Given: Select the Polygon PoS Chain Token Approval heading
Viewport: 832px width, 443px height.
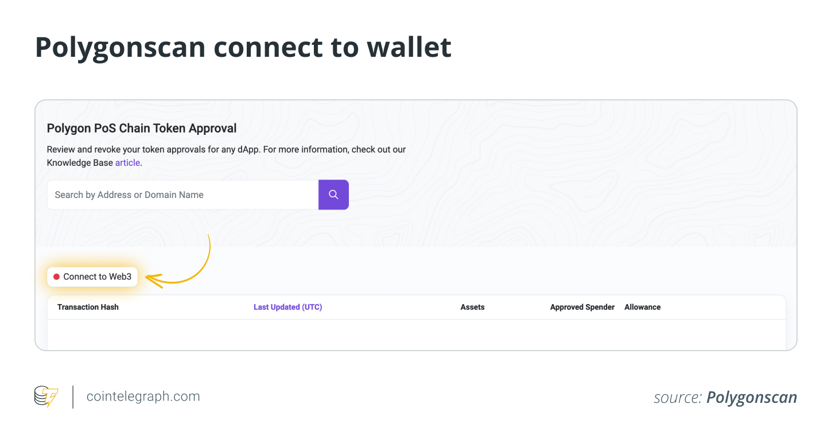Looking at the screenshot, I should point(142,128).
